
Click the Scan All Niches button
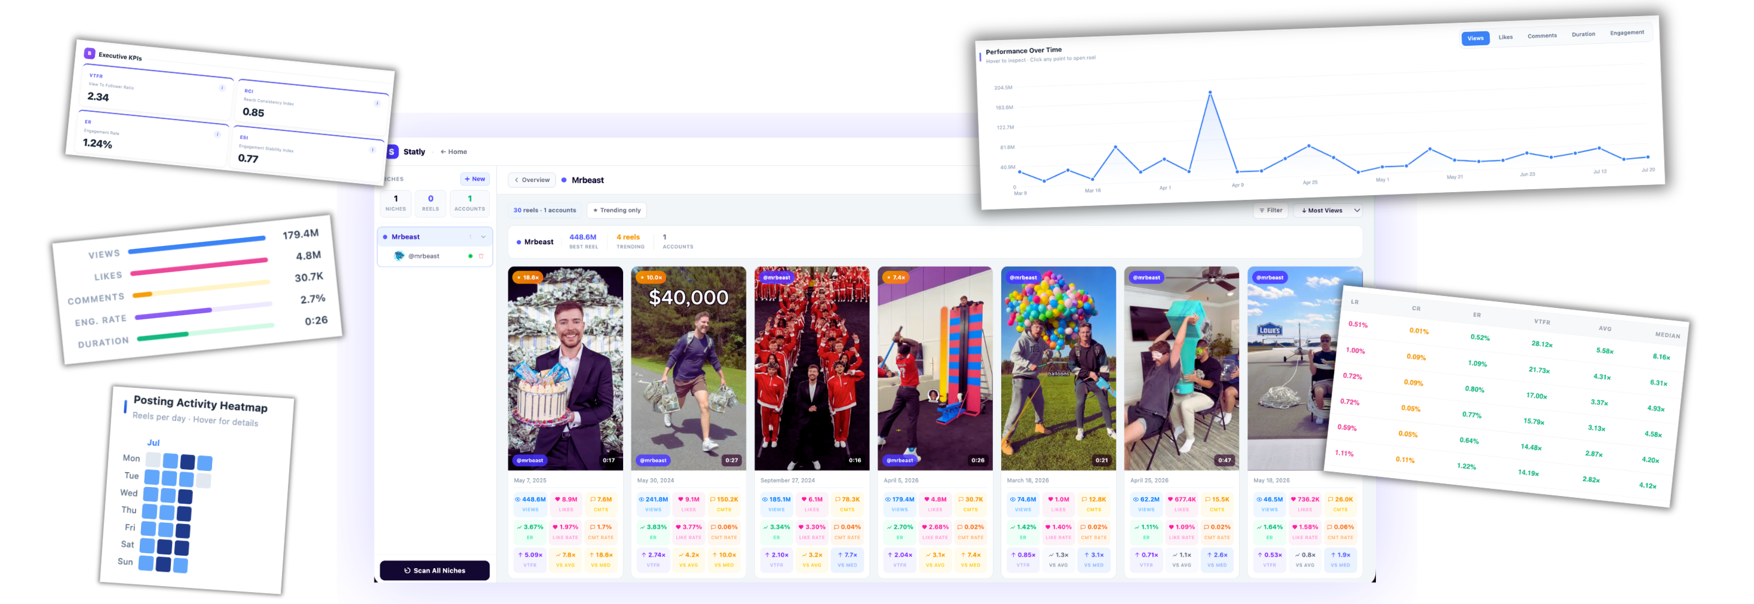(434, 570)
